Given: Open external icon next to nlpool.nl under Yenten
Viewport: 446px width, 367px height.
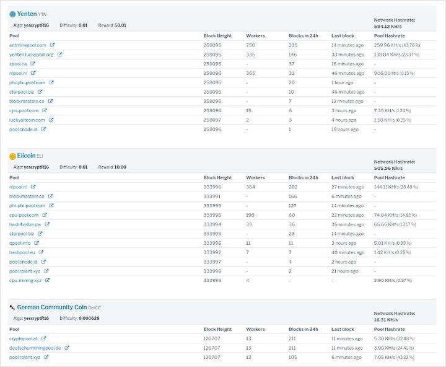Looking at the screenshot, I should 33,73.
